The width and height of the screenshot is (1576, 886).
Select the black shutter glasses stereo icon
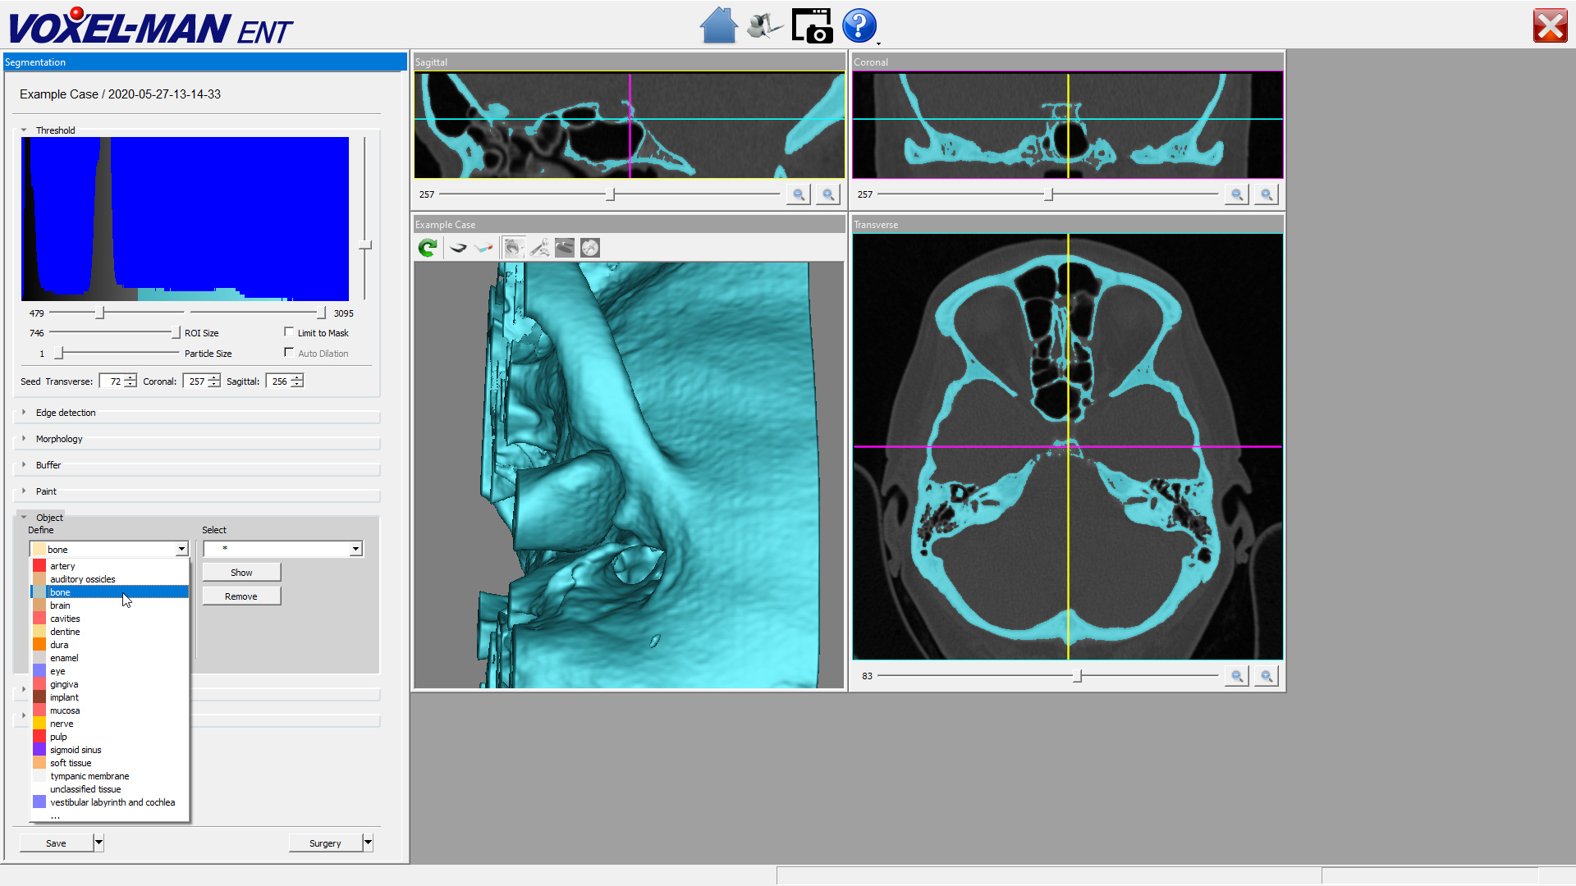coord(458,248)
